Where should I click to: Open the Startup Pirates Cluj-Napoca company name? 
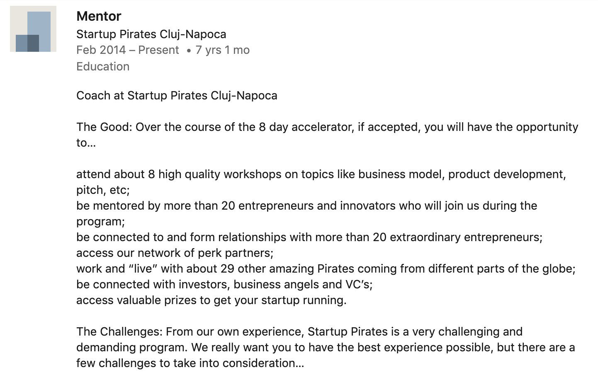[151, 34]
